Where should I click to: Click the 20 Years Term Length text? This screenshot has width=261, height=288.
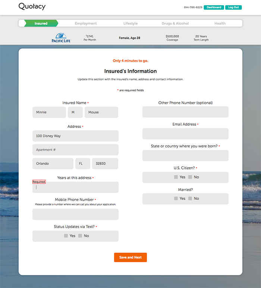pyautogui.click(x=201, y=38)
